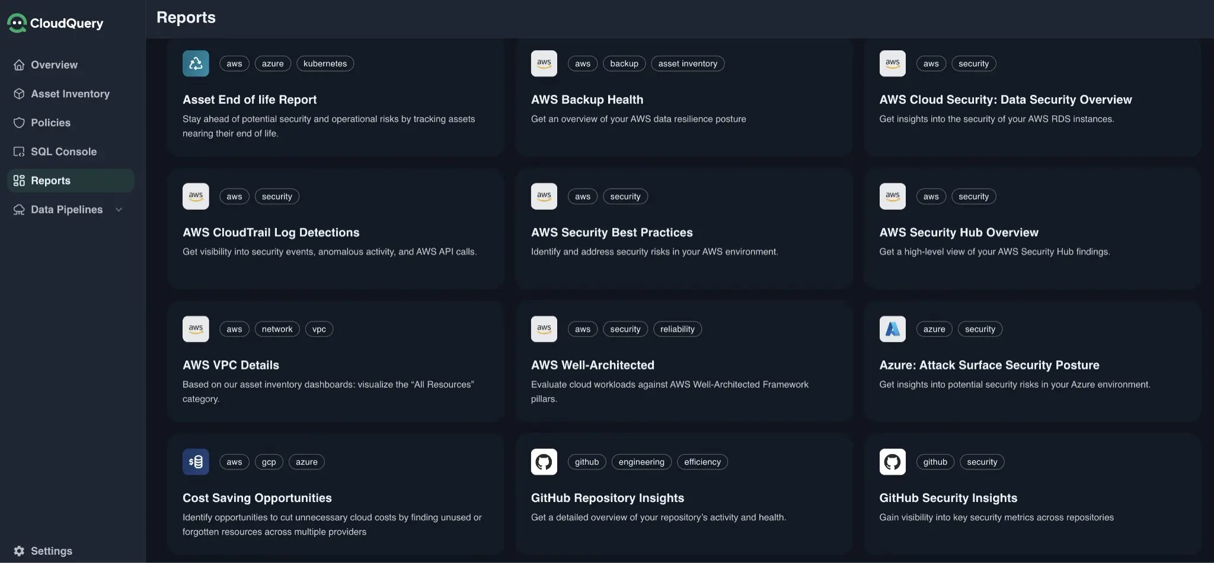The width and height of the screenshot is (1214, 563).
Task: Click the github tag on GitHub Security Insights
Action: coord(935,462)
